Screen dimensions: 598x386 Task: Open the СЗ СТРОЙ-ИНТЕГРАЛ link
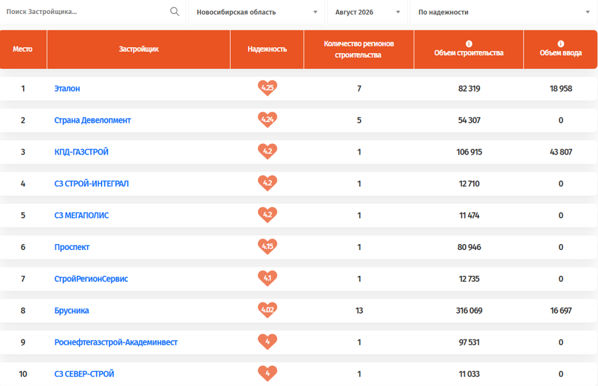pos(91,184)
